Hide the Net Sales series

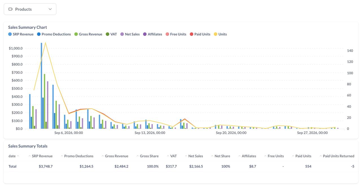pyautogui.click(x=130, y=34)
